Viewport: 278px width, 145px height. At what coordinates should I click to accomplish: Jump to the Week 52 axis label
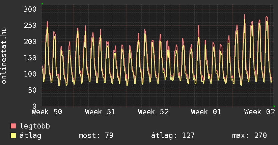pos(153,112)
